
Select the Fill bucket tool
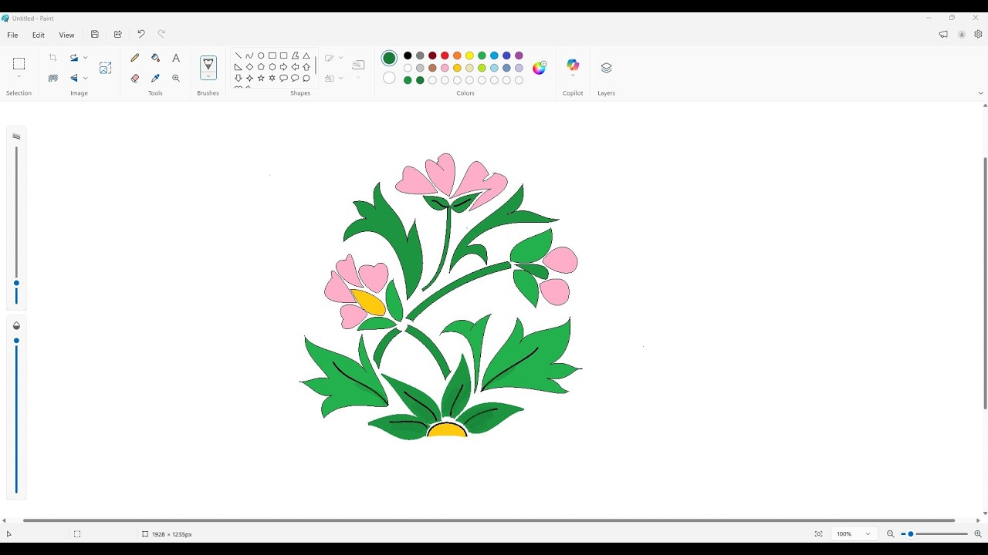[x=155, y=58]
